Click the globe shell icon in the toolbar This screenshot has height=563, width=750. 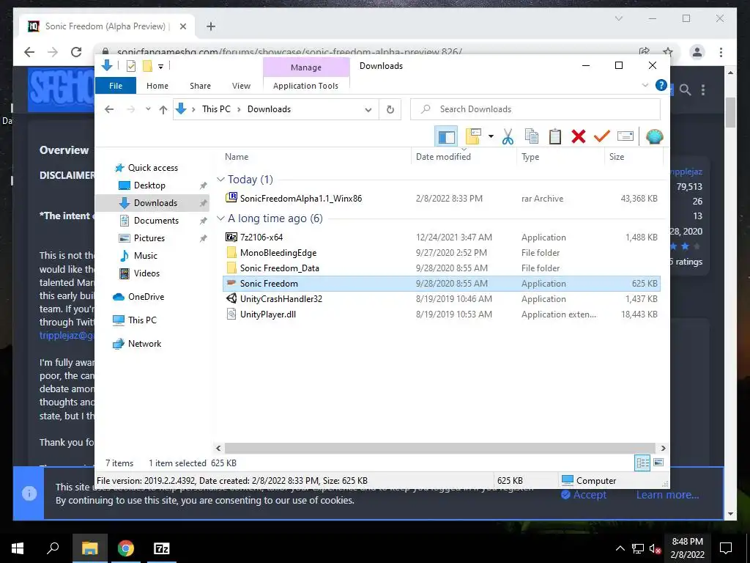point(654,137)
